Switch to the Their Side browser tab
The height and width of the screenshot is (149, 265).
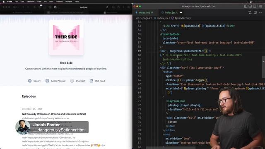tap(66, 12)
